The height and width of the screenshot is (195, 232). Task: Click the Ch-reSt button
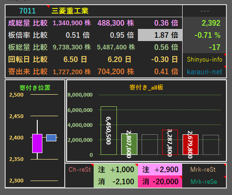pyautogui.click(x=80, y=169)
